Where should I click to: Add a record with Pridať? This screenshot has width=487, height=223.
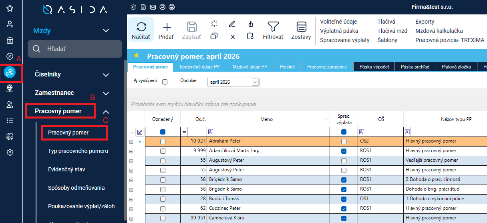click(166, 30)
